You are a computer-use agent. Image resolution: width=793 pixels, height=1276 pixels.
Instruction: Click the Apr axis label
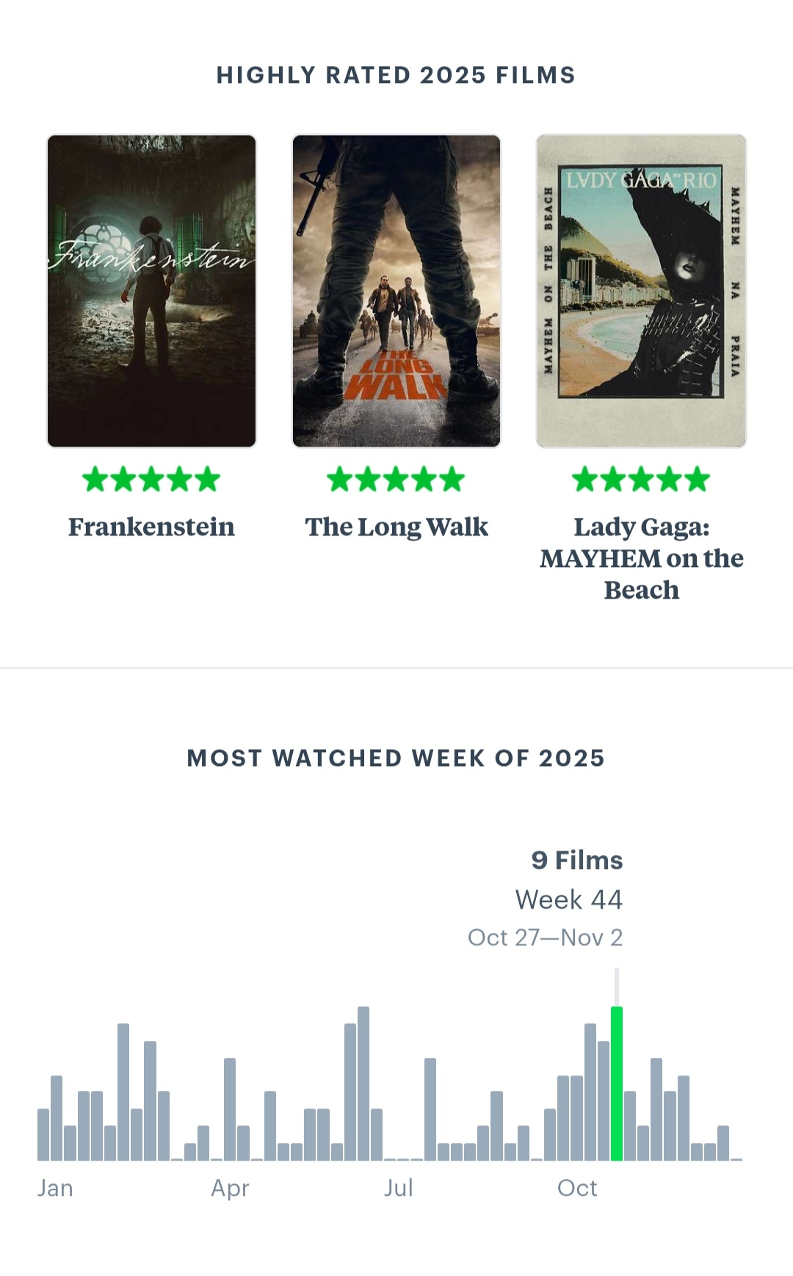pos(230,1188)
